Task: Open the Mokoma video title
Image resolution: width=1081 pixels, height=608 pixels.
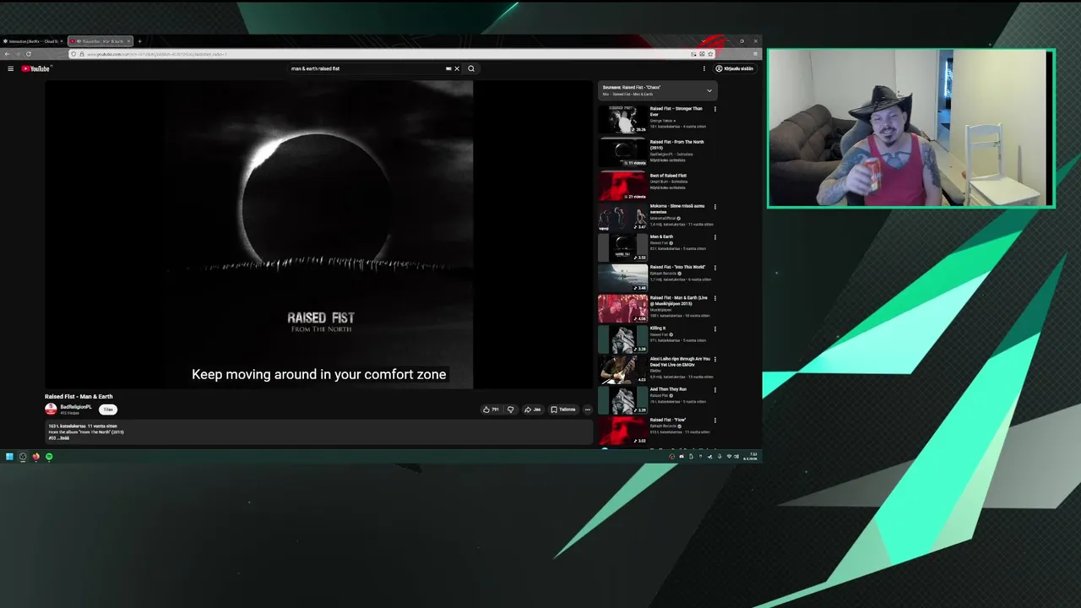Action: pos(676,209)
